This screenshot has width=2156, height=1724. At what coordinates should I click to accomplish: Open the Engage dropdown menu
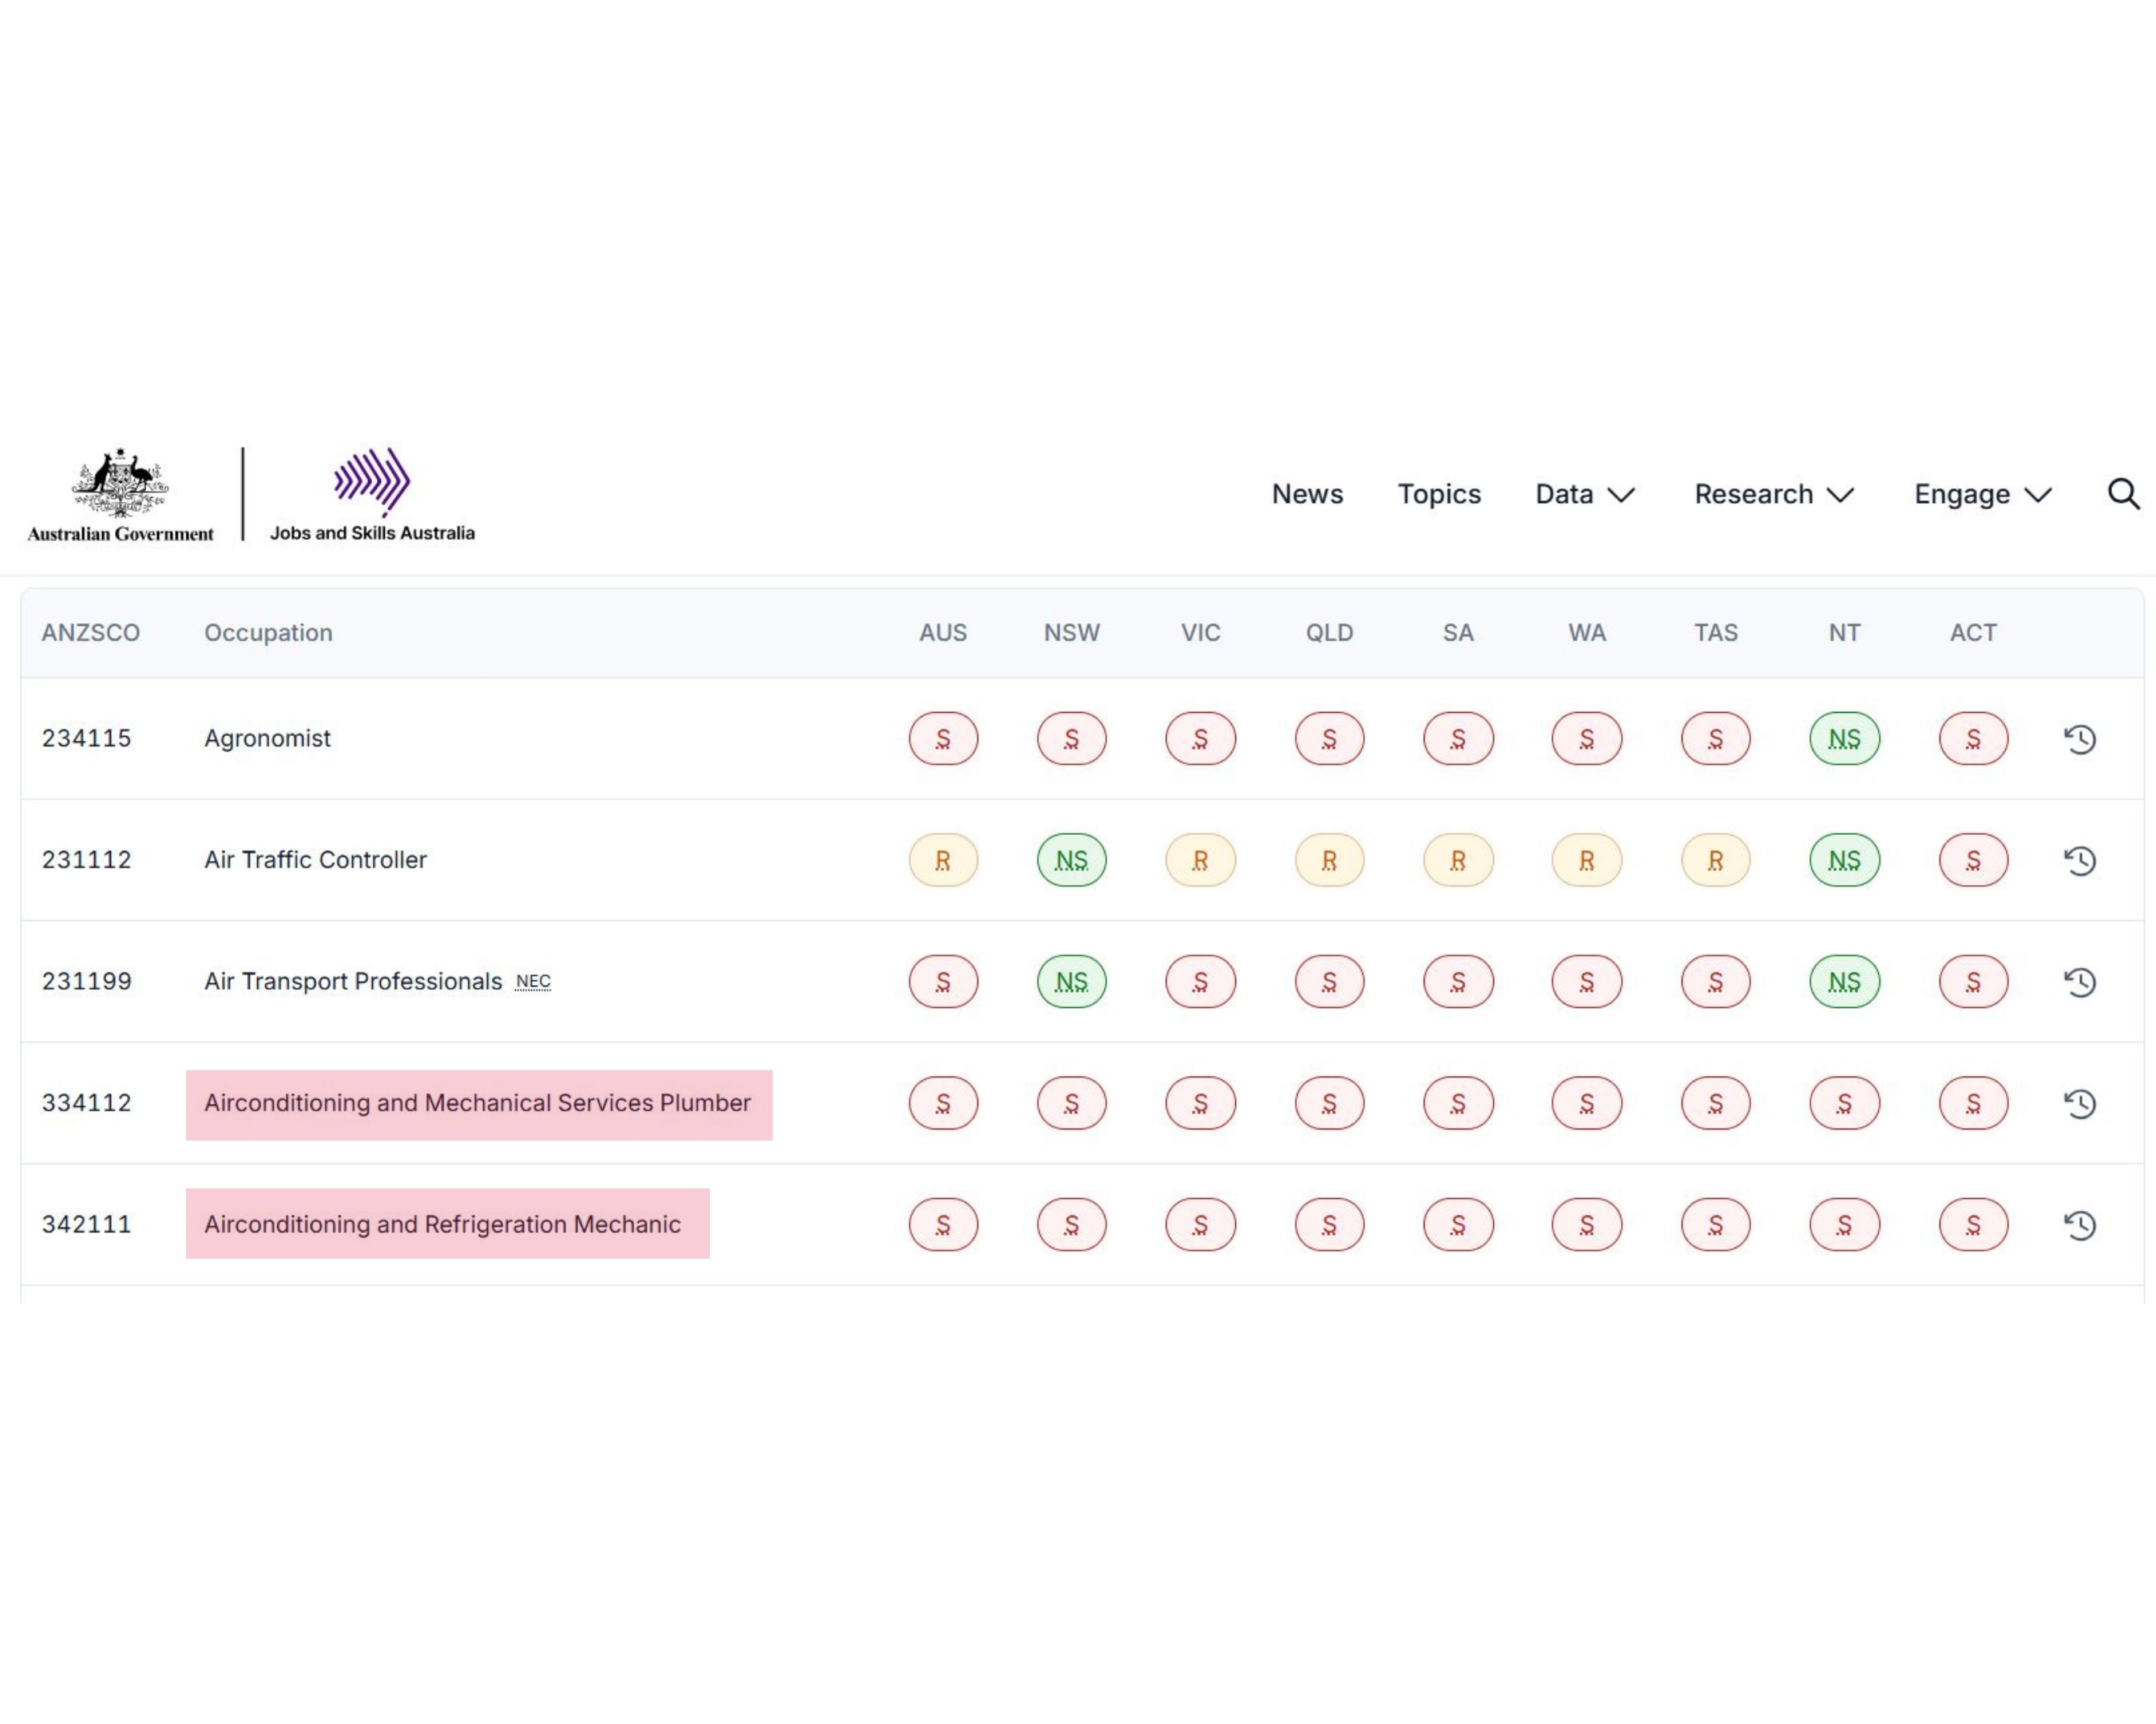(x=1982, y=494)
